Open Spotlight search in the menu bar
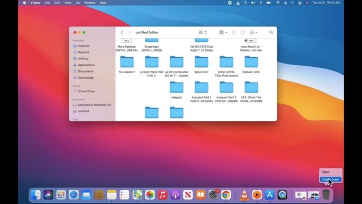Image resolution: width=362 pixels, height=204 pixels. (293, 3)
